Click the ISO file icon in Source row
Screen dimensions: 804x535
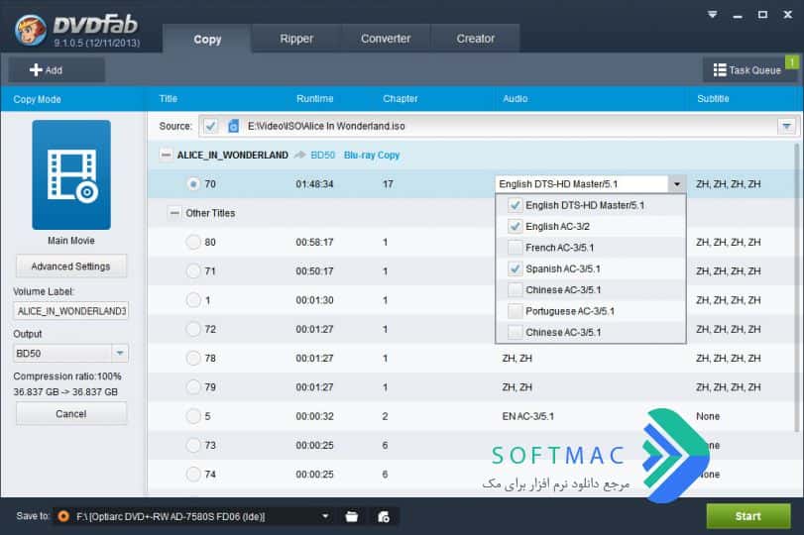[x=233, y=126]
